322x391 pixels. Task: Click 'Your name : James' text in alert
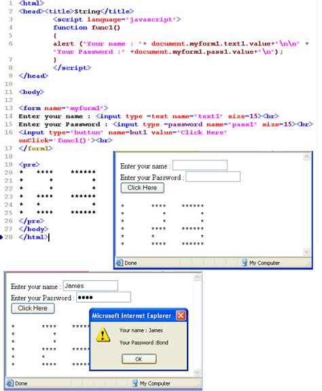141,330
